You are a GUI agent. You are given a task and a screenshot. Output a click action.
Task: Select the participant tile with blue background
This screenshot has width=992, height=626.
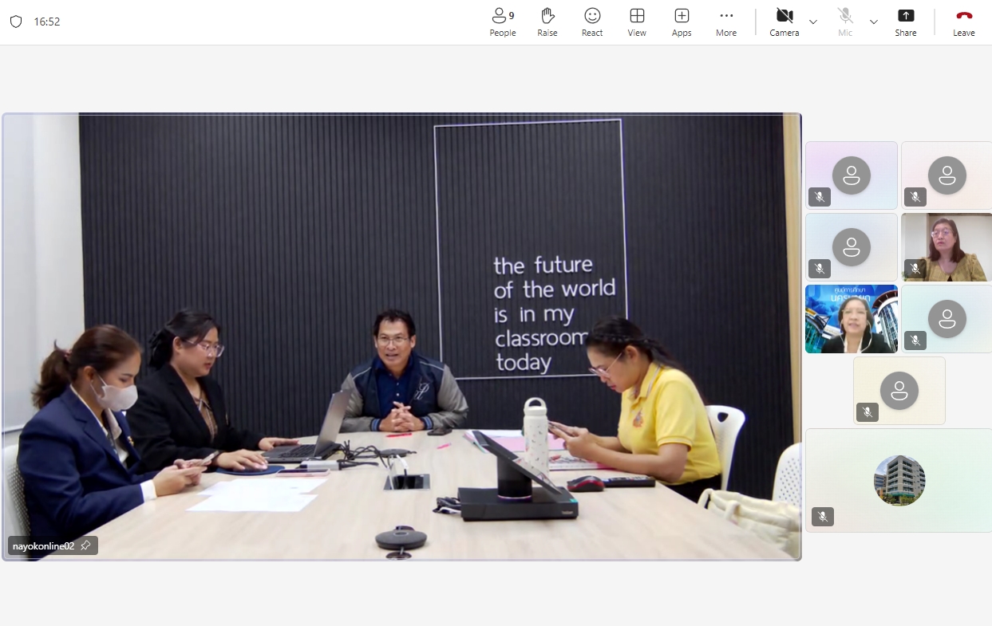[851, 319]
